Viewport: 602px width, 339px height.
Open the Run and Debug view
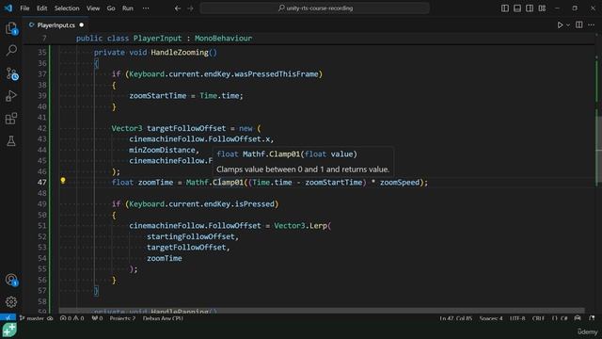(11, 96)
